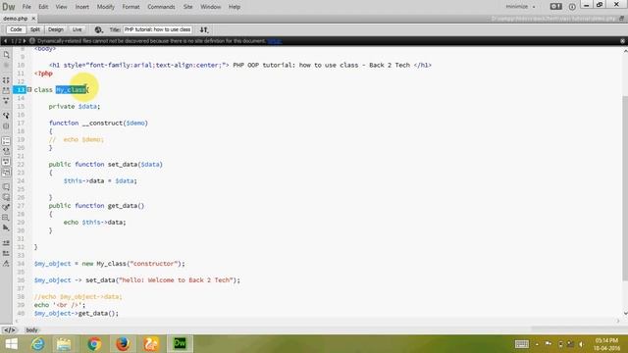Viewport: 628px width, 353px height.
Task: Open the View menu
Action: [x=61, y=7]
